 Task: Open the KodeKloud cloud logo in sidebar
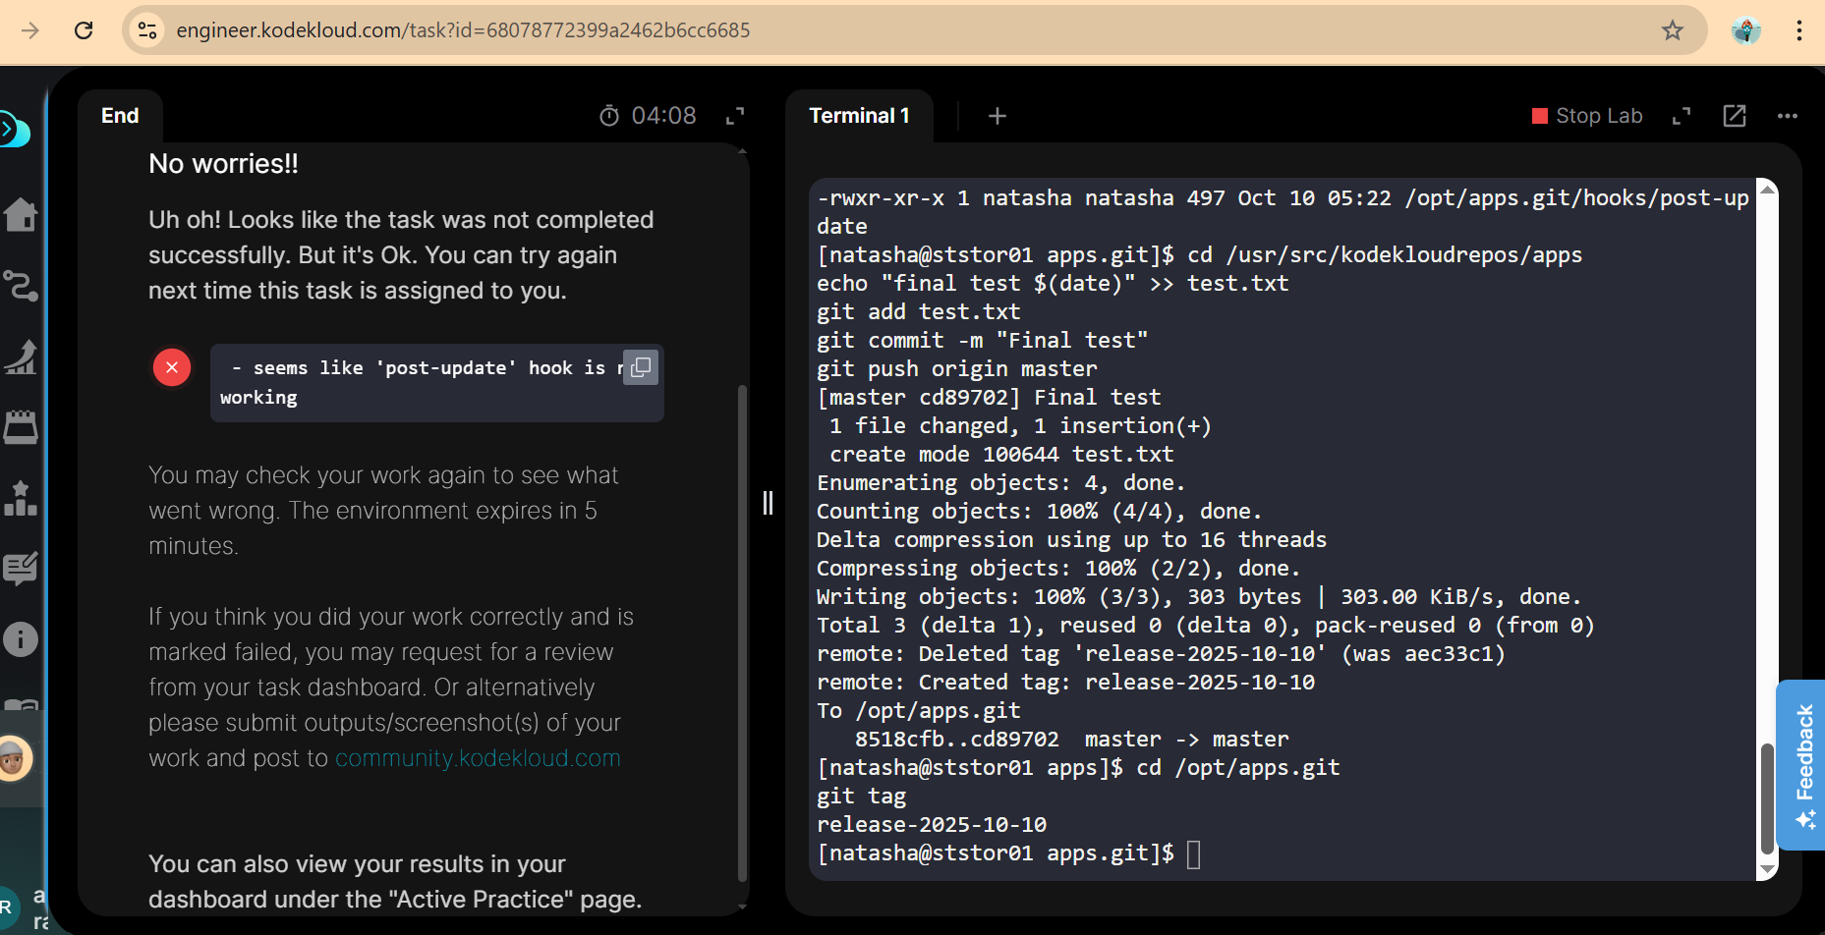pyautogui.click(x=14, y=130)
